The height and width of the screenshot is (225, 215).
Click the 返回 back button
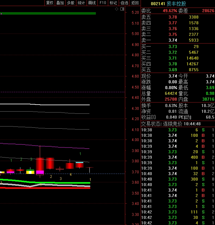coord(135,3)
